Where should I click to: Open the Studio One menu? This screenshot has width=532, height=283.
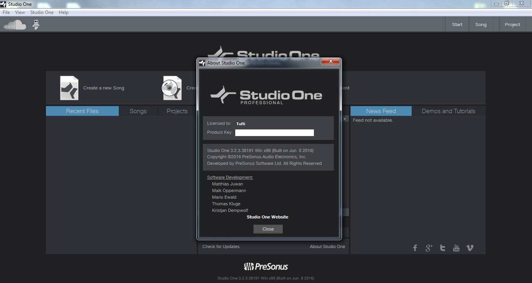[42, 12]
